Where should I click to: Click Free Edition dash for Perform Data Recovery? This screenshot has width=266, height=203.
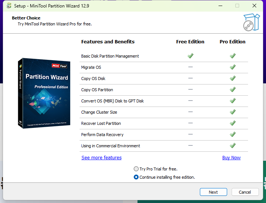coord(191,134)
